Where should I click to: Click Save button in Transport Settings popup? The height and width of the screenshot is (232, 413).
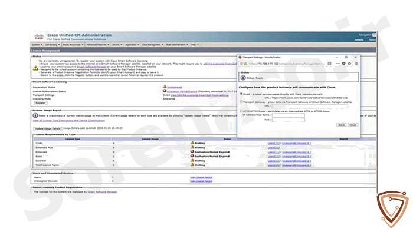pos(341,125)
